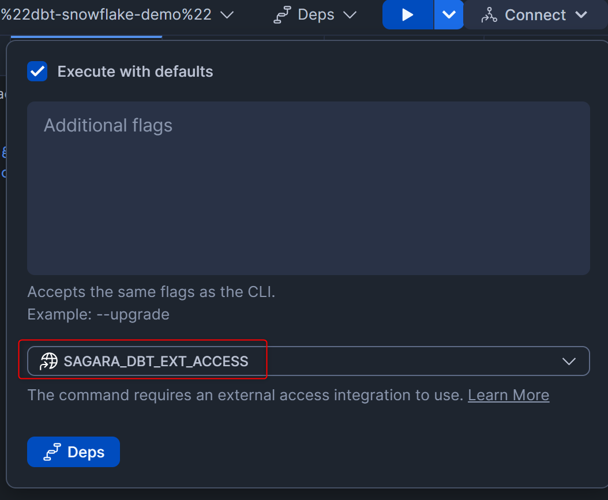
Task: Click the Execute with defaults label
Action: [136, 72]
